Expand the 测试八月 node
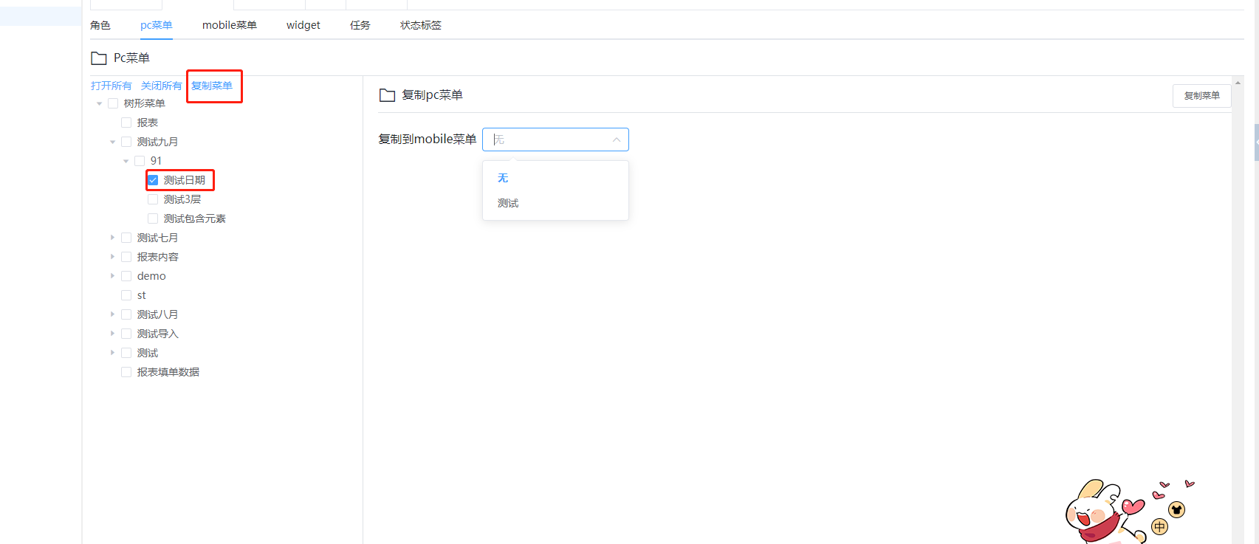Screen dimensions: 1259x544 click(112, 314)
